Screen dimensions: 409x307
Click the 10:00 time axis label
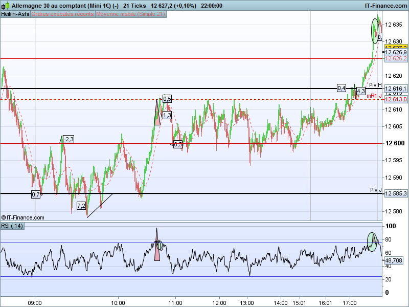118,303
